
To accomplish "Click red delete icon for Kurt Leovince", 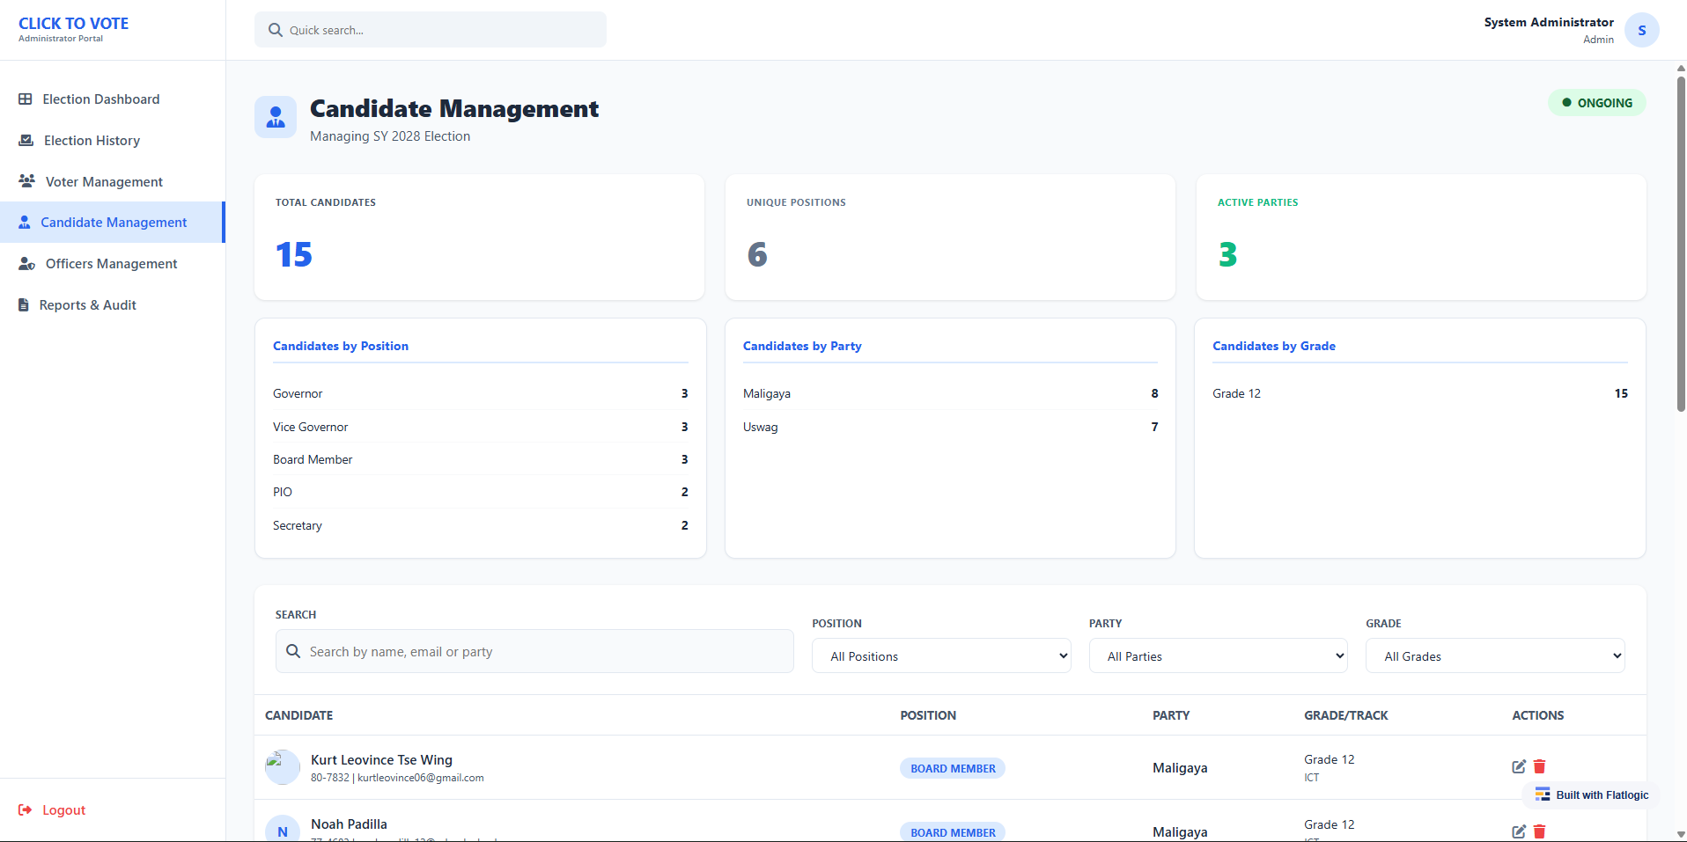I will coord(1539,766).
